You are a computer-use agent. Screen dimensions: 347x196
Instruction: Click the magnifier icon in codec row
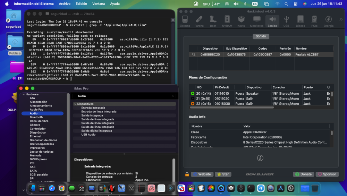[x=194, y=54]
